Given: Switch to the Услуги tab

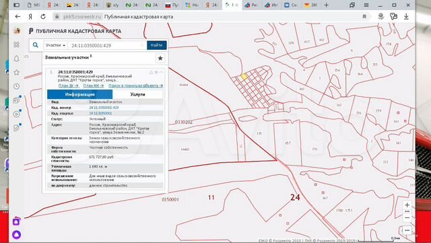Looking at the screenshot, I should tap(137, 94).
